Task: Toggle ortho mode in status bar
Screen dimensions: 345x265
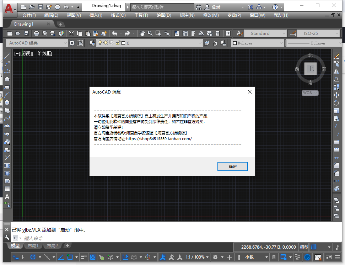Action: click(25, 257)
